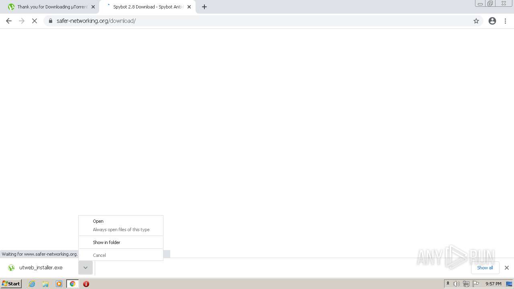The image size is (514, 289).
Task: Open the Action Center flag icon
Action: [x=476, y=284]
